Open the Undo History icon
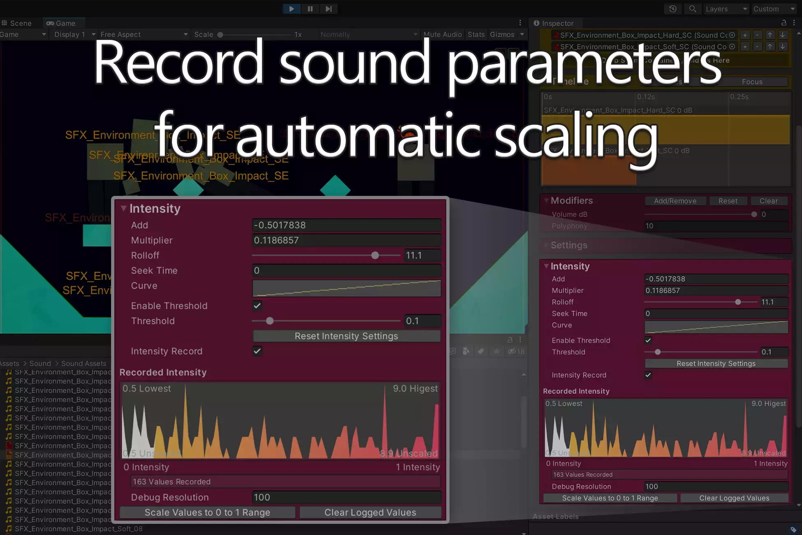 pos(673,9)
